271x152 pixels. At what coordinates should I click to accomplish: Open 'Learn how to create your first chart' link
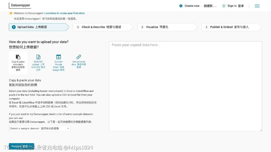pos(64,13)
